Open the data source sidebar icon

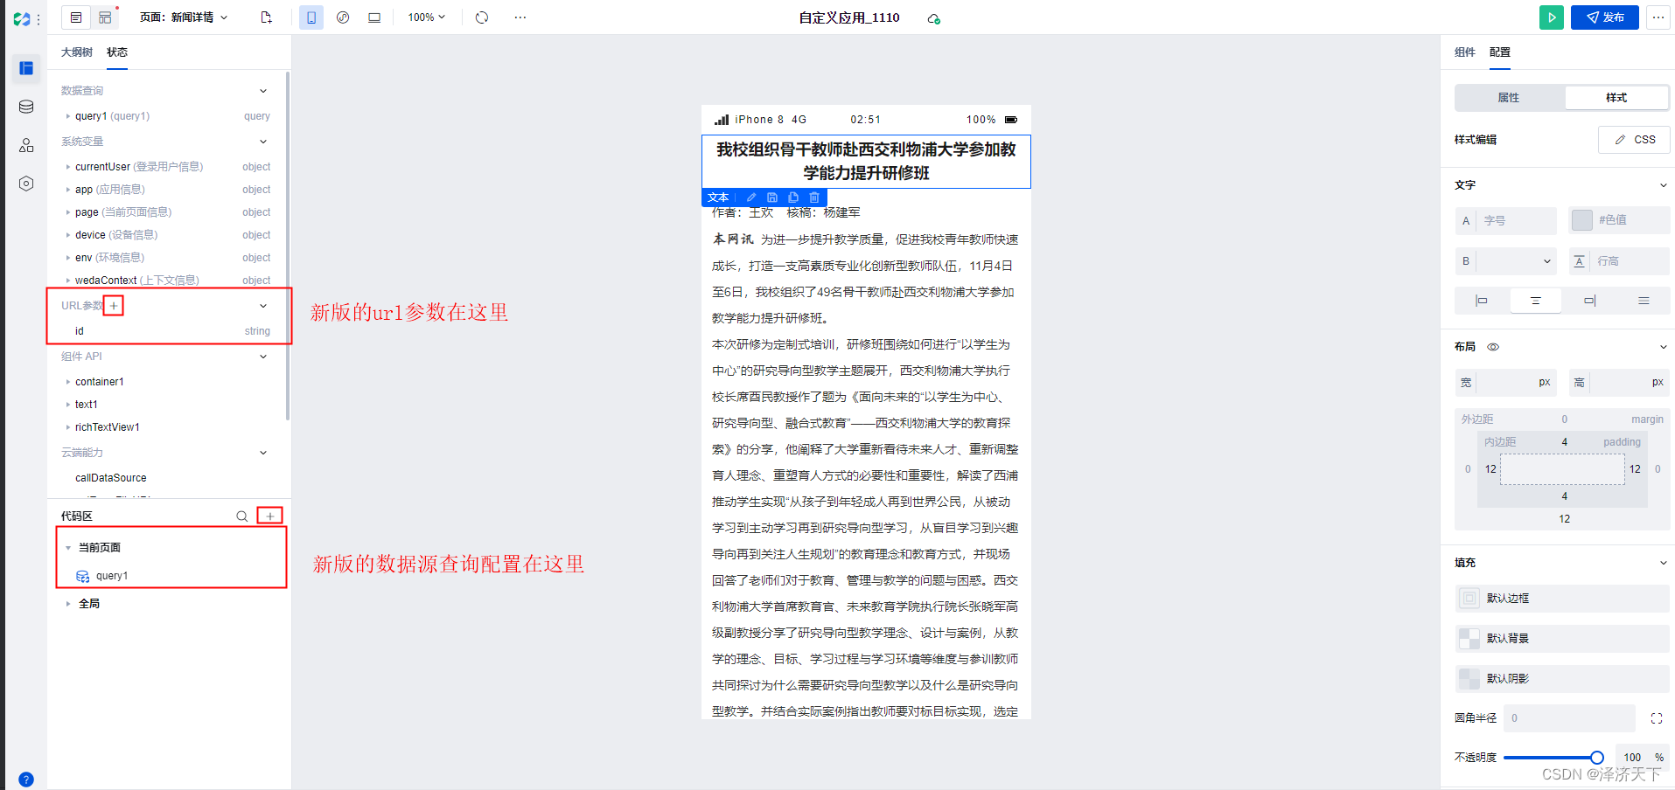tap(26, 107)
